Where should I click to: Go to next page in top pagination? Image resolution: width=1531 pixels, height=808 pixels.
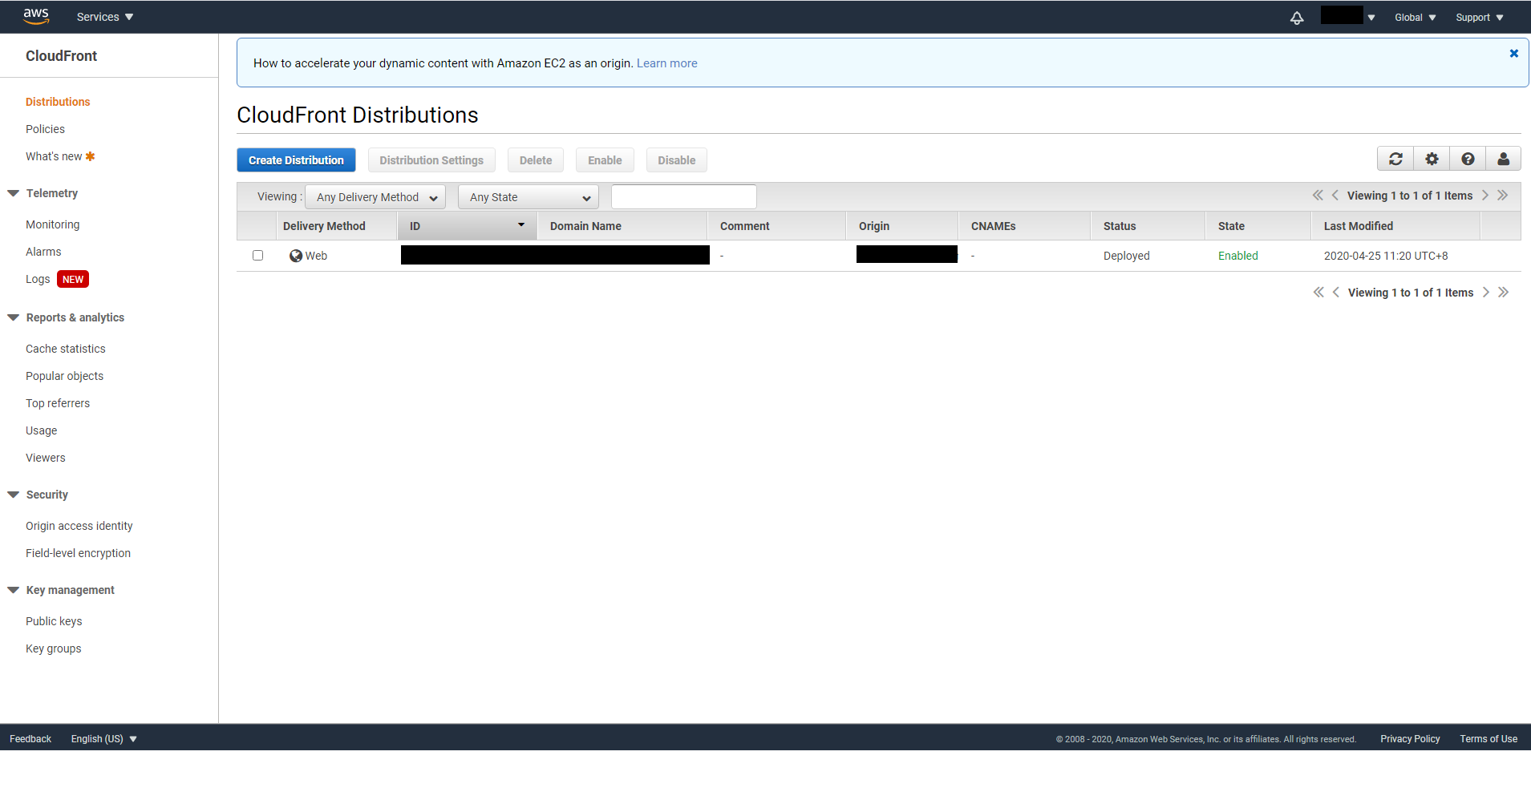coord(1485,196)
